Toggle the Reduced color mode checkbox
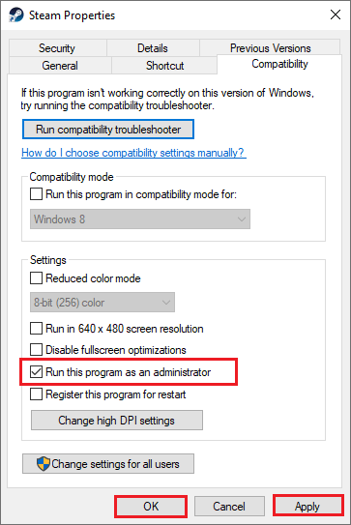The image size is (351, 525). coord(36,277)
